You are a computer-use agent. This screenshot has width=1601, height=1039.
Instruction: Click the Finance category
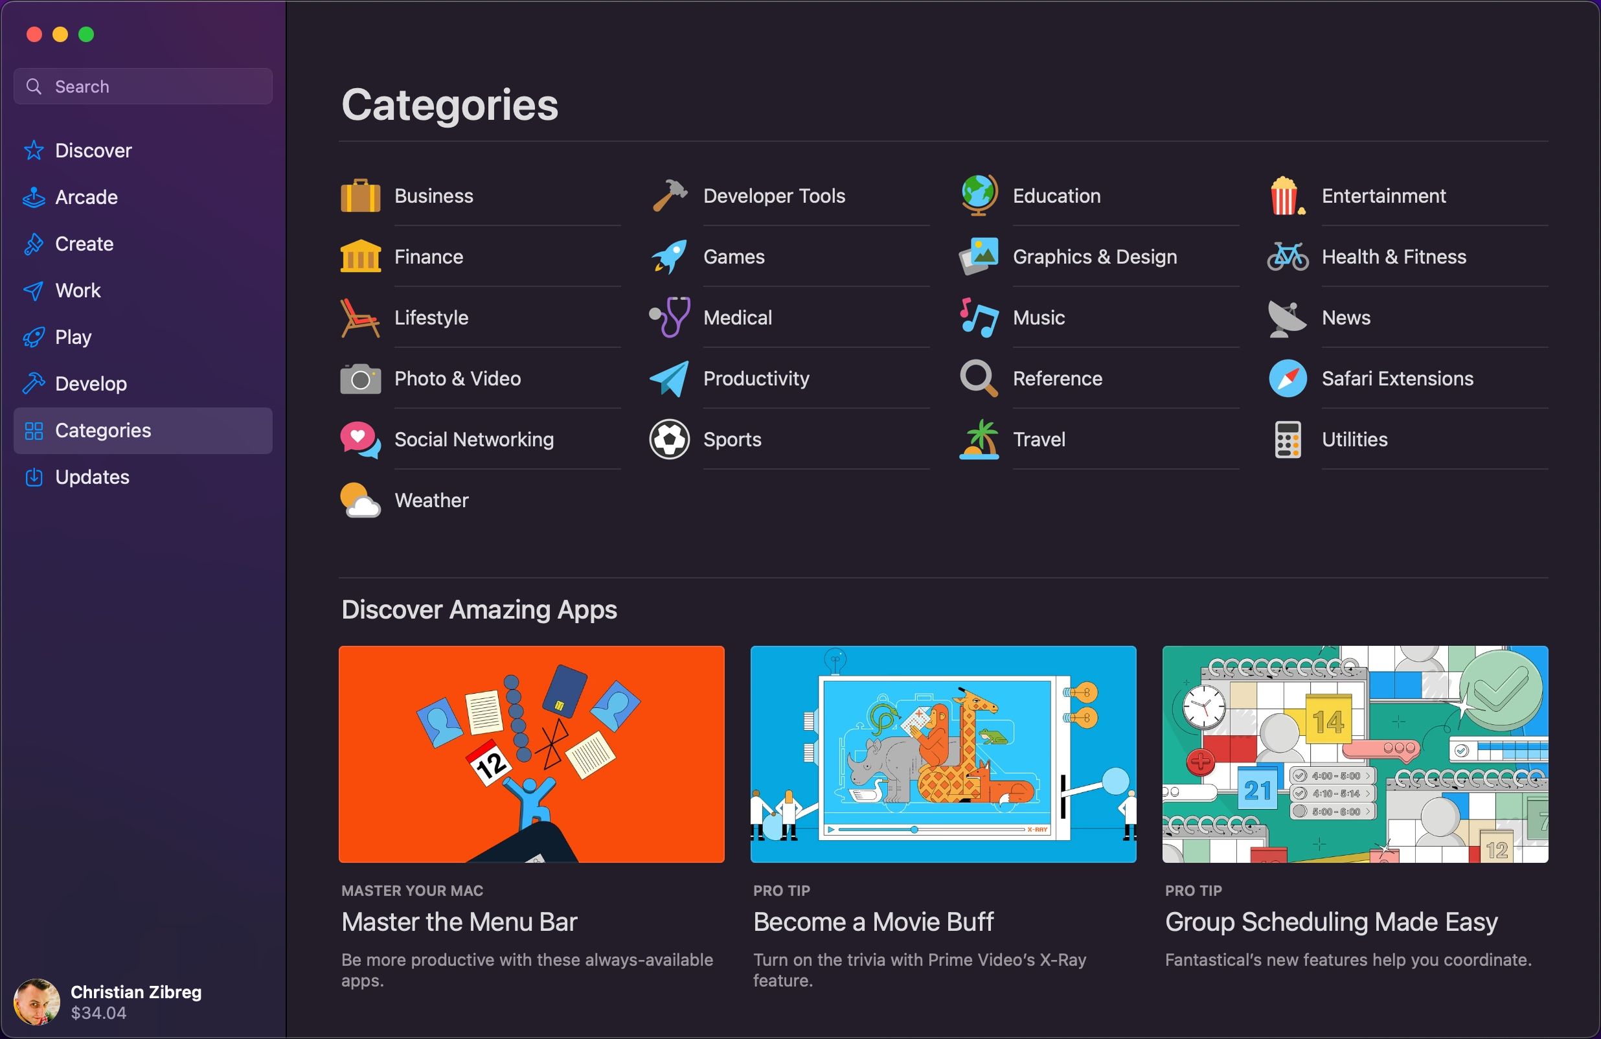pyautogui.click(x=428, y=256)
